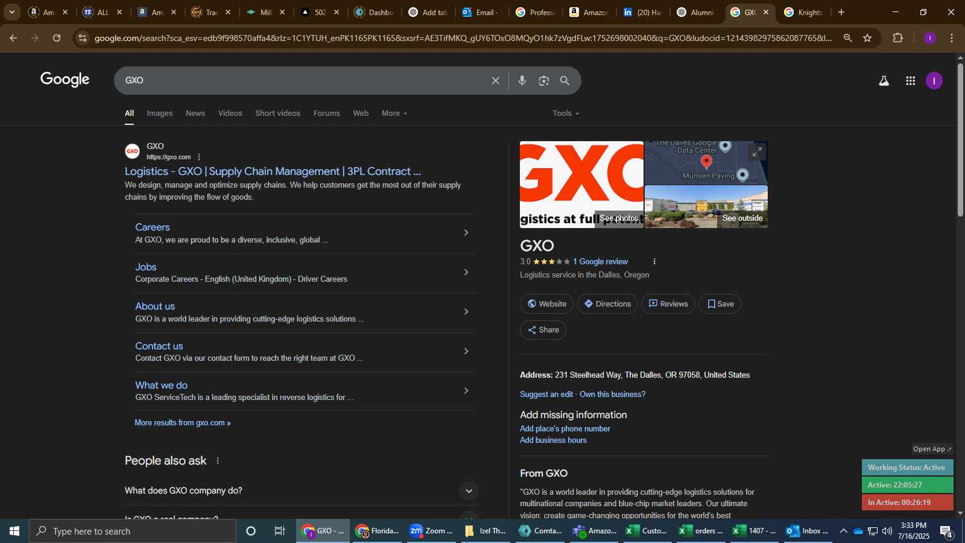Show hidden system tray icons
Screen dimensions: 965x543
[843, 531]
